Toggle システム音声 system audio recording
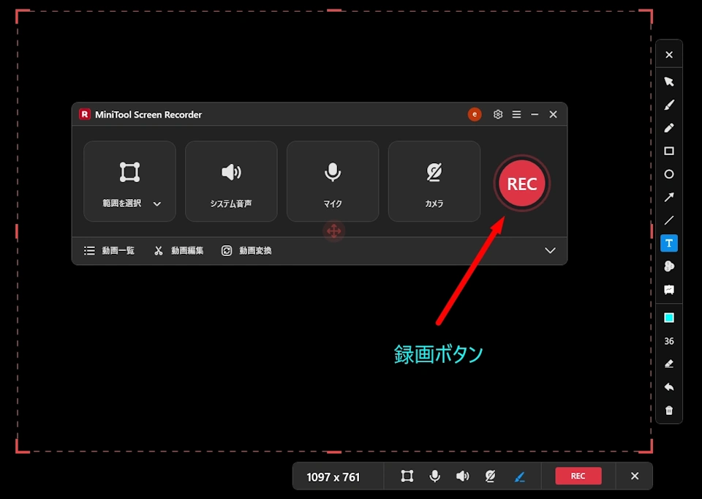The image size is (702, 499). click(x=231, y=181)
